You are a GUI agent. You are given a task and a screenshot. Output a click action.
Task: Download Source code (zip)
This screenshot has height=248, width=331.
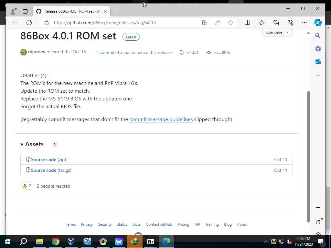tap(48, 160)
